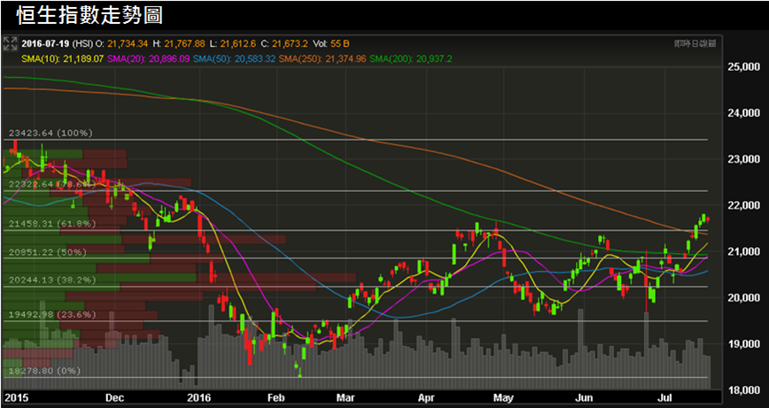Click the 2016-07-19 date label
Viewport: 769px width, 408px height.
45,43
